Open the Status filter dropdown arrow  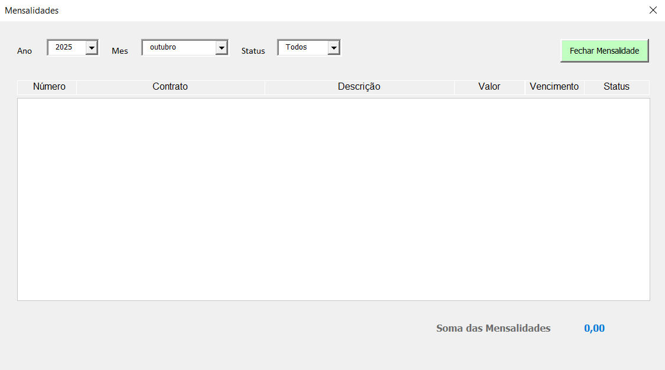pos(334,48)
